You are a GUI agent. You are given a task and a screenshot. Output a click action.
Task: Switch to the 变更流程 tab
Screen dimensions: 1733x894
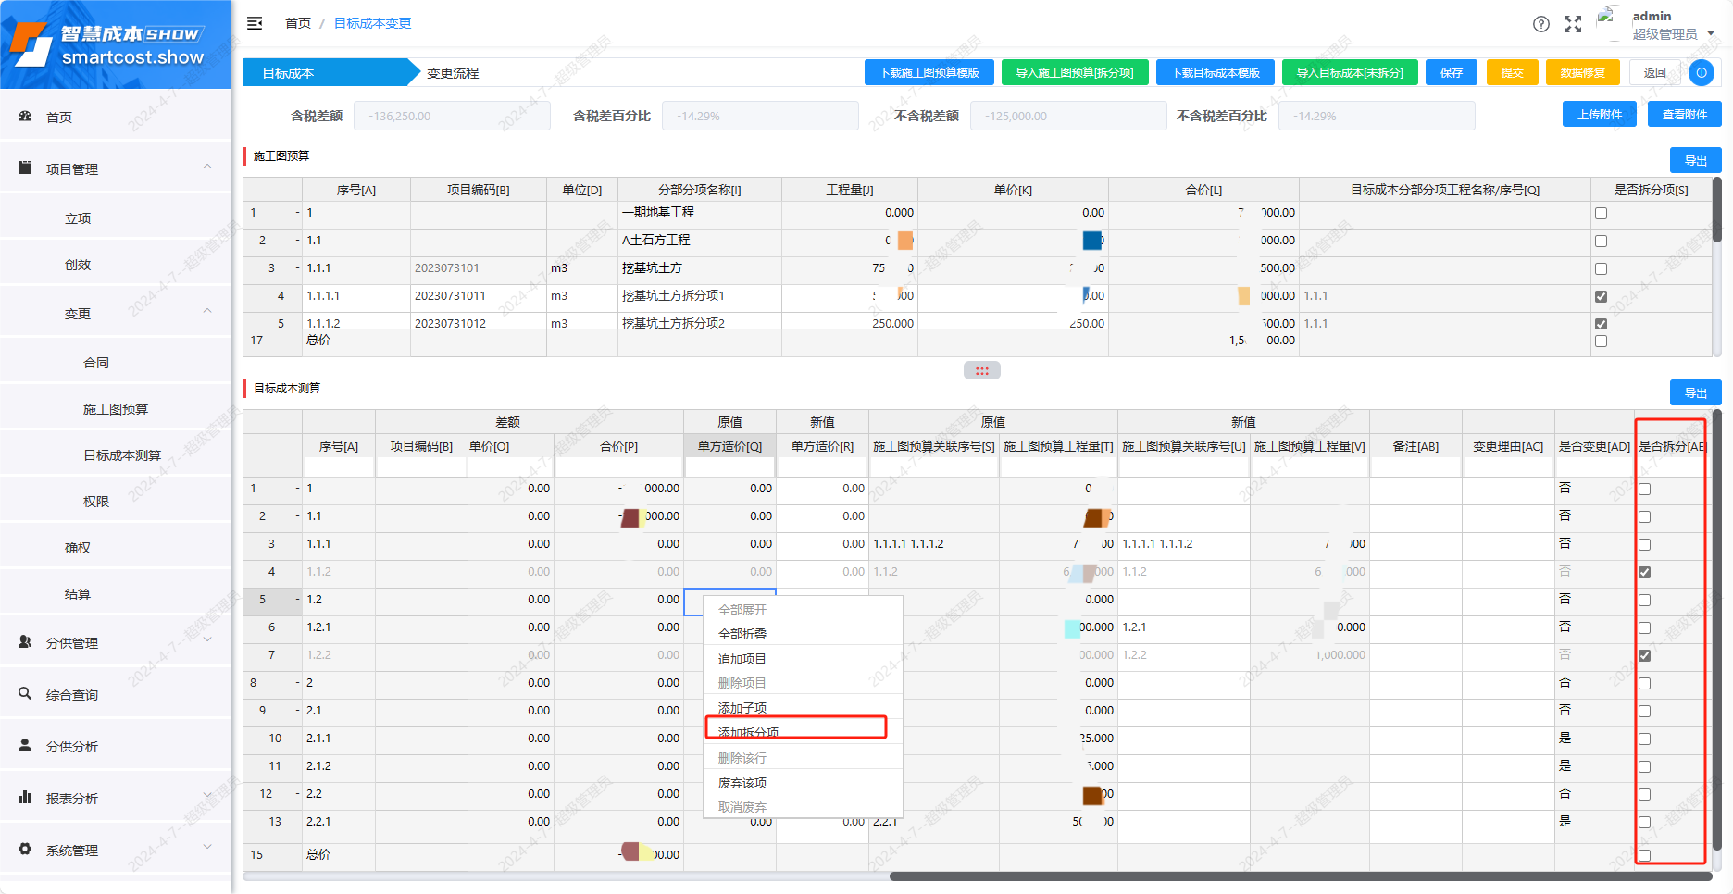(453, 73)
